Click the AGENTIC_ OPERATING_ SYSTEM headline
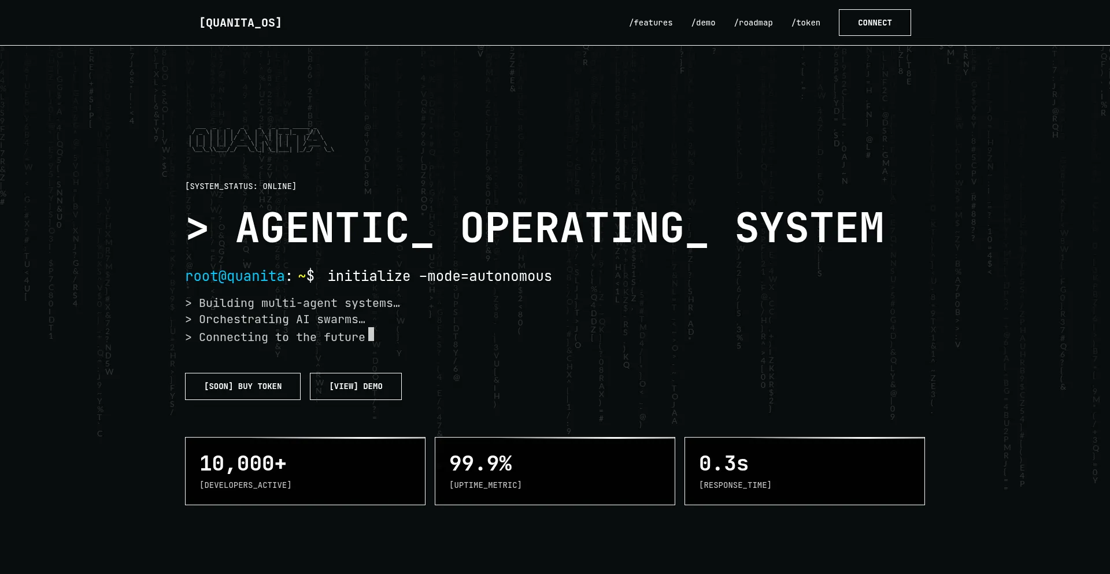Image resolution: width=1110 pixels, height=574 pixels. pyautogui.click(x=535, y=228)
